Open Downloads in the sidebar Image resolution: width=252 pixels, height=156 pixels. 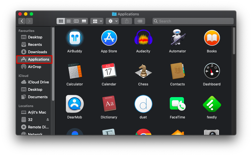point(34,52)
